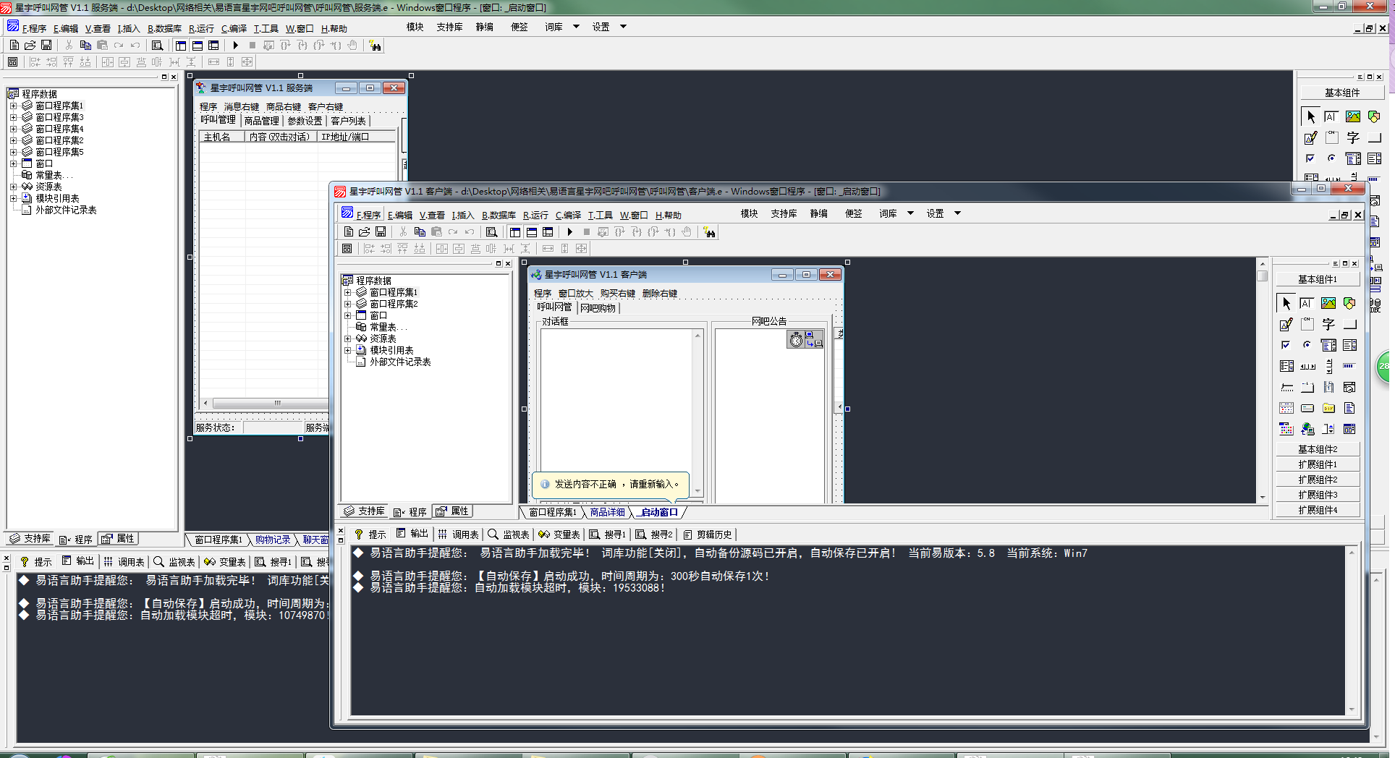Pick the label 字 component tool

point(1328,324)
